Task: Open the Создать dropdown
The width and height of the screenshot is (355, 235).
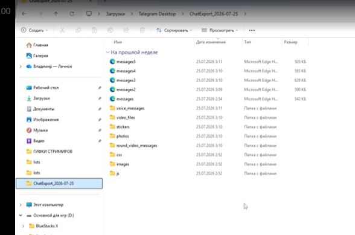Action: pyautogui.click(x=34, y=30)
